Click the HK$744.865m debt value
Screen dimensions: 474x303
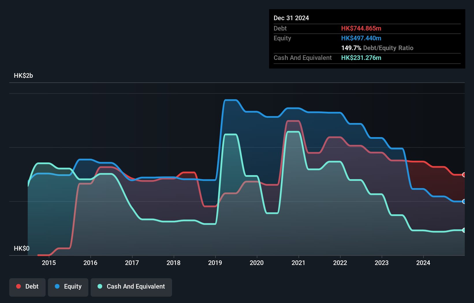tap(361, 29)
